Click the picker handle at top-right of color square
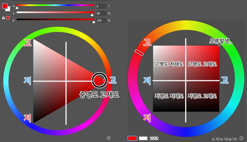The height and width of the screenshot is (142, 247). coord(219,45)
